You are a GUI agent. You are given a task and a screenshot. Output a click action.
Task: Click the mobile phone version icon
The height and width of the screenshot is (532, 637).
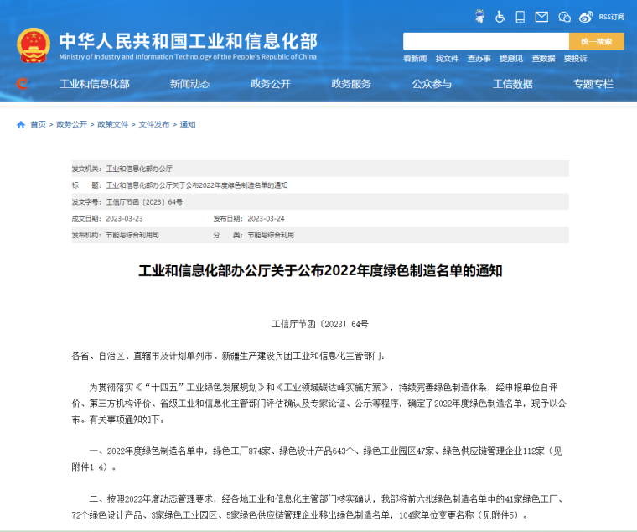point(520,16)
